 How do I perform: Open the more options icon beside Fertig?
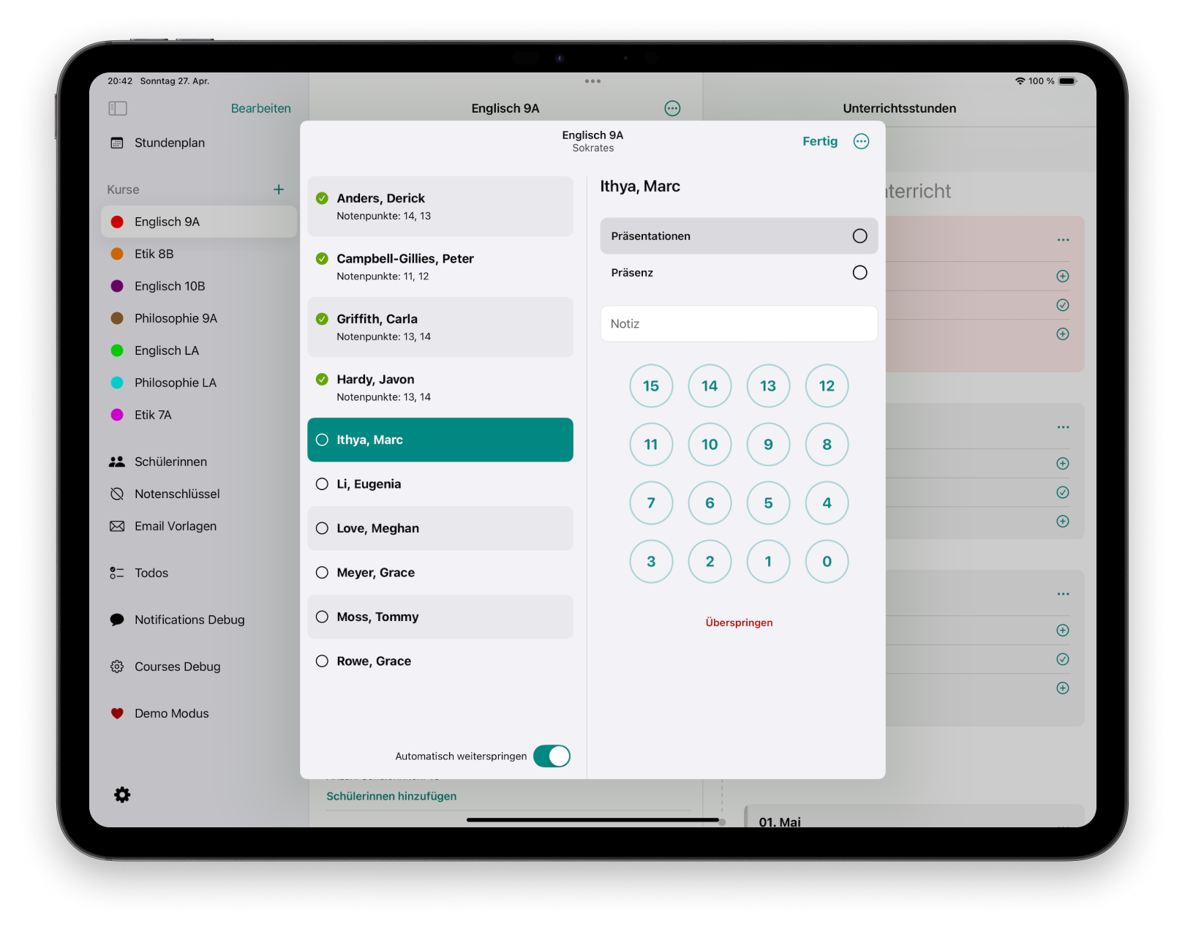tap(862, 141)
